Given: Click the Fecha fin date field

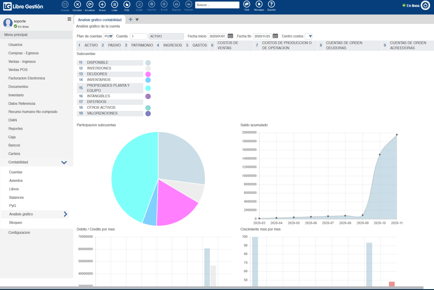Looking at the screenshot, I should pos(262,36).
